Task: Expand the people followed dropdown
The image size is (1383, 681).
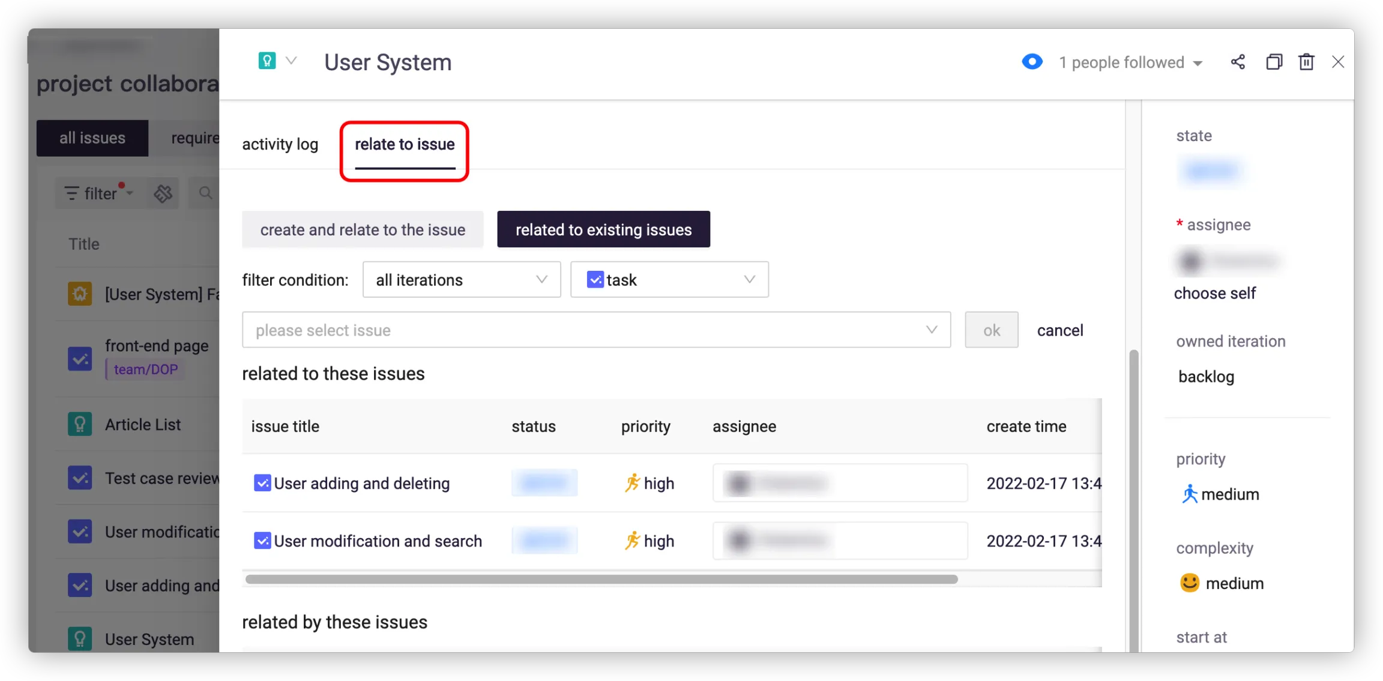Action: (x=1198, y=63)
